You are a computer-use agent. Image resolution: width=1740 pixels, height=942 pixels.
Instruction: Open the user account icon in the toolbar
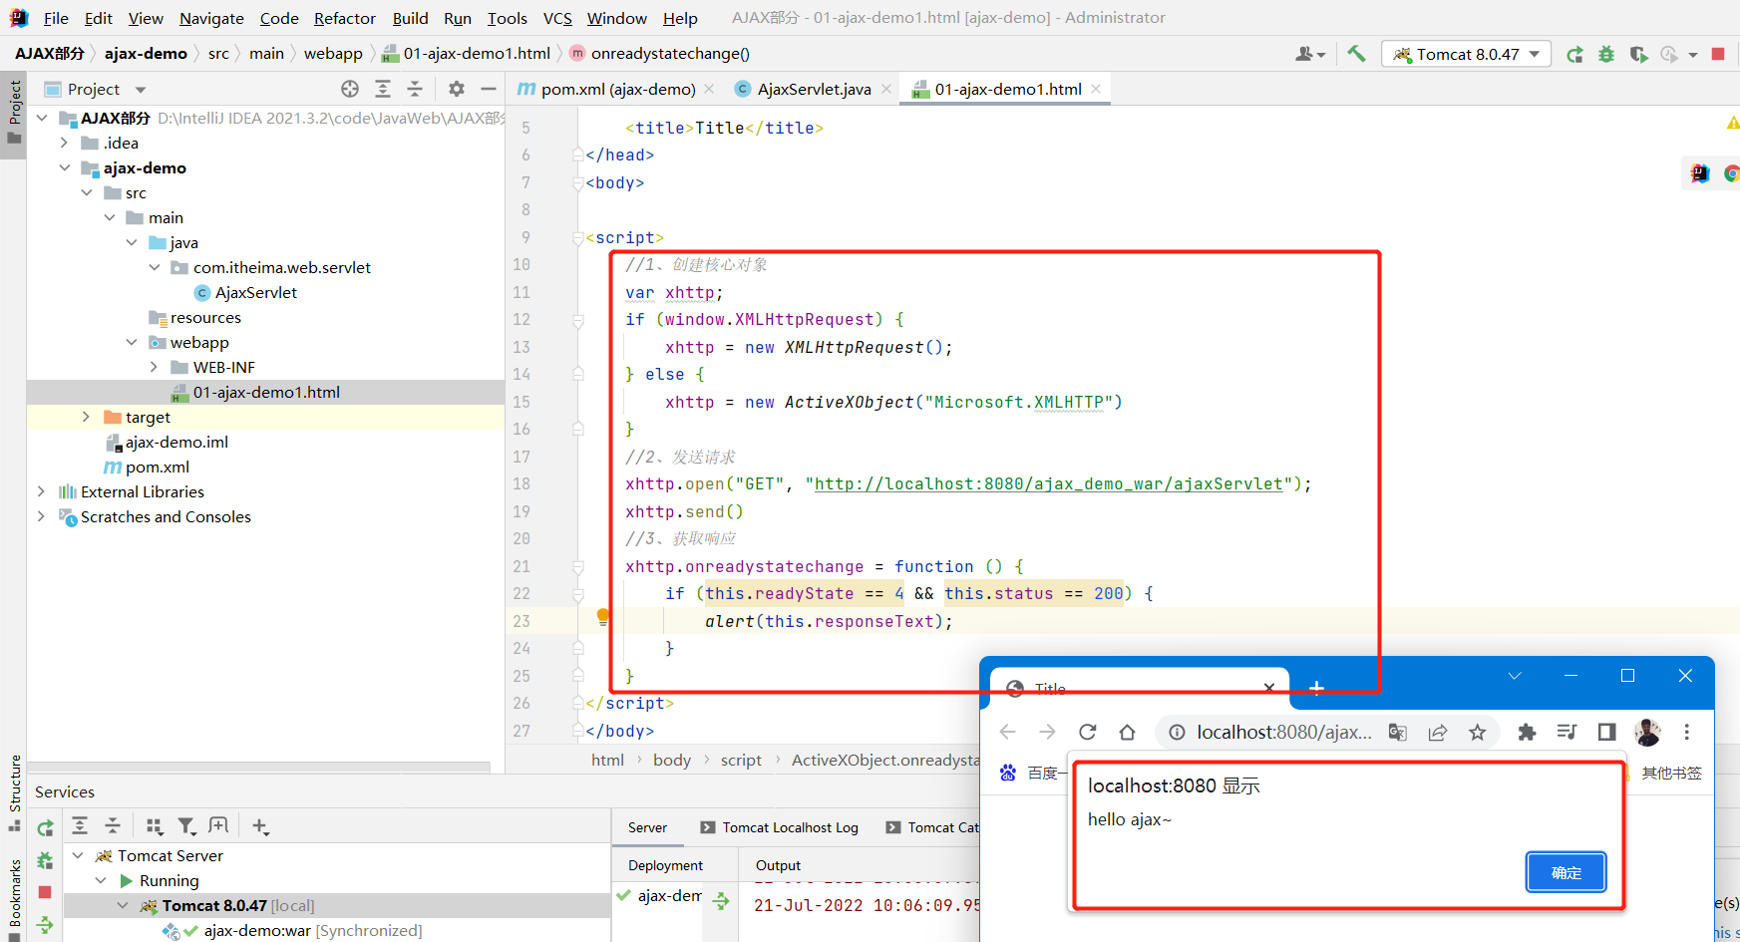point(1309,54)
